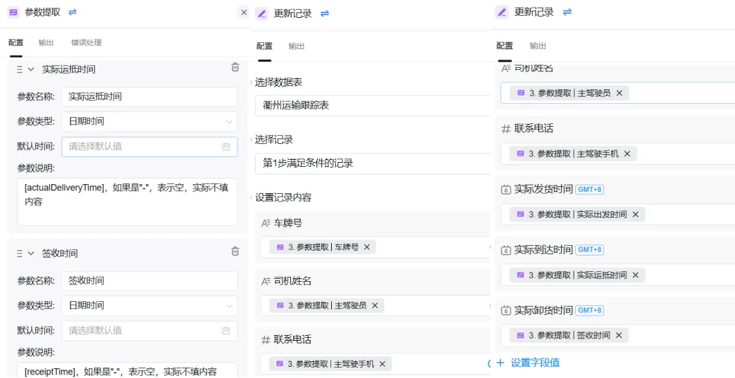Screen dimensions: 735x378
Task: Click 设置字段值 to add a field
Action: [x=535, y=363]
